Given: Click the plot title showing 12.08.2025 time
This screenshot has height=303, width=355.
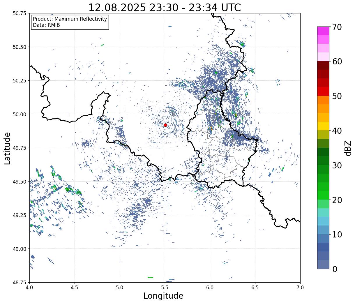Looking at the screenshot, I should coord(165,8).
